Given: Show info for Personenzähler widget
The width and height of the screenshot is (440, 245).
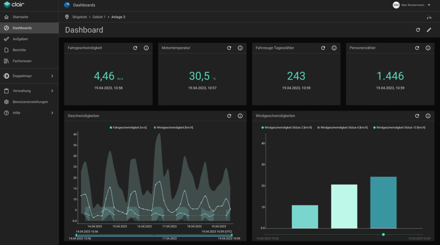Looking at the screenshot, I should pyautogui.click(x=428, y=48).
